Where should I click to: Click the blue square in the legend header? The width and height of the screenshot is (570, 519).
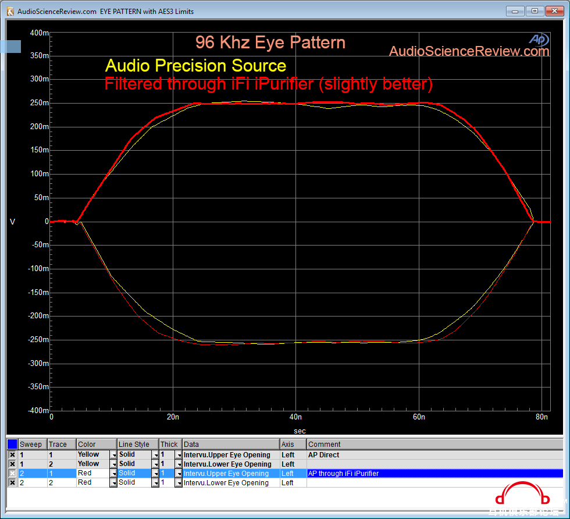pos(12,444)
